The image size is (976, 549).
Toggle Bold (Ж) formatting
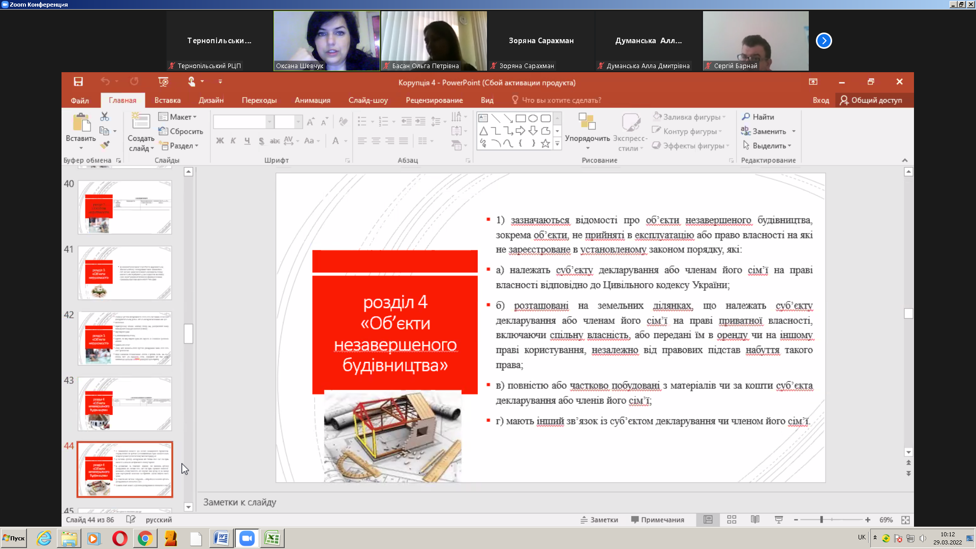(x=220, y=141)
